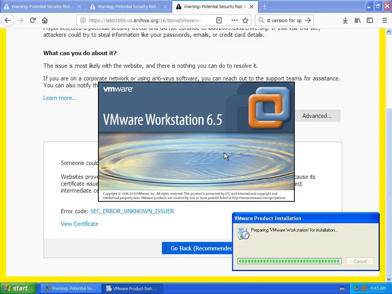392x294 pixels.
Task: Click the installation progress bar
Action: click(x=289, y=261)
